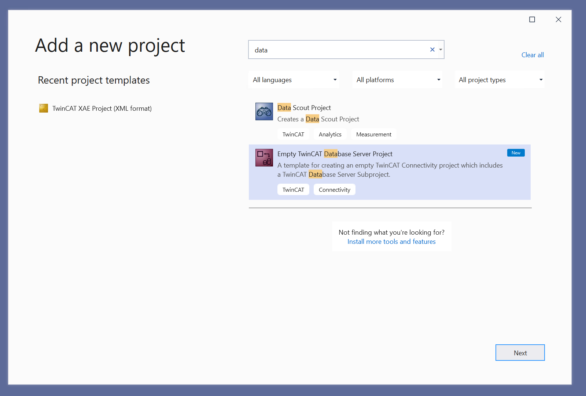Click the TwinCAT tag under Data Scout Project
The image size is (586, 396).
point(293,135)
